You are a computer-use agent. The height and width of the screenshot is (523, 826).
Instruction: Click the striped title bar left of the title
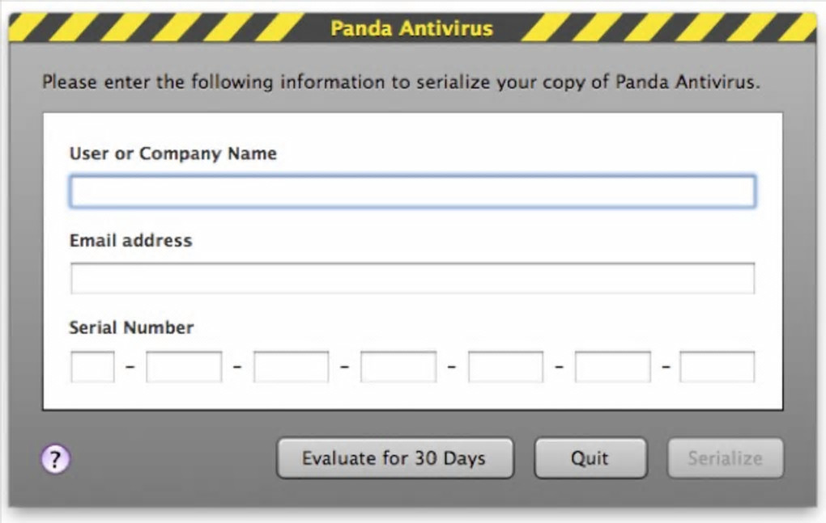tap(162, 28)
